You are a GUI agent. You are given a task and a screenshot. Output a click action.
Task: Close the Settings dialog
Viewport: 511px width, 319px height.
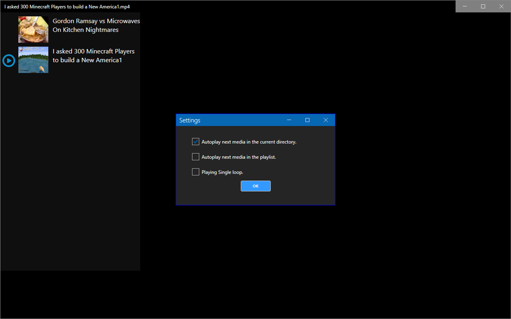[326, 120]
